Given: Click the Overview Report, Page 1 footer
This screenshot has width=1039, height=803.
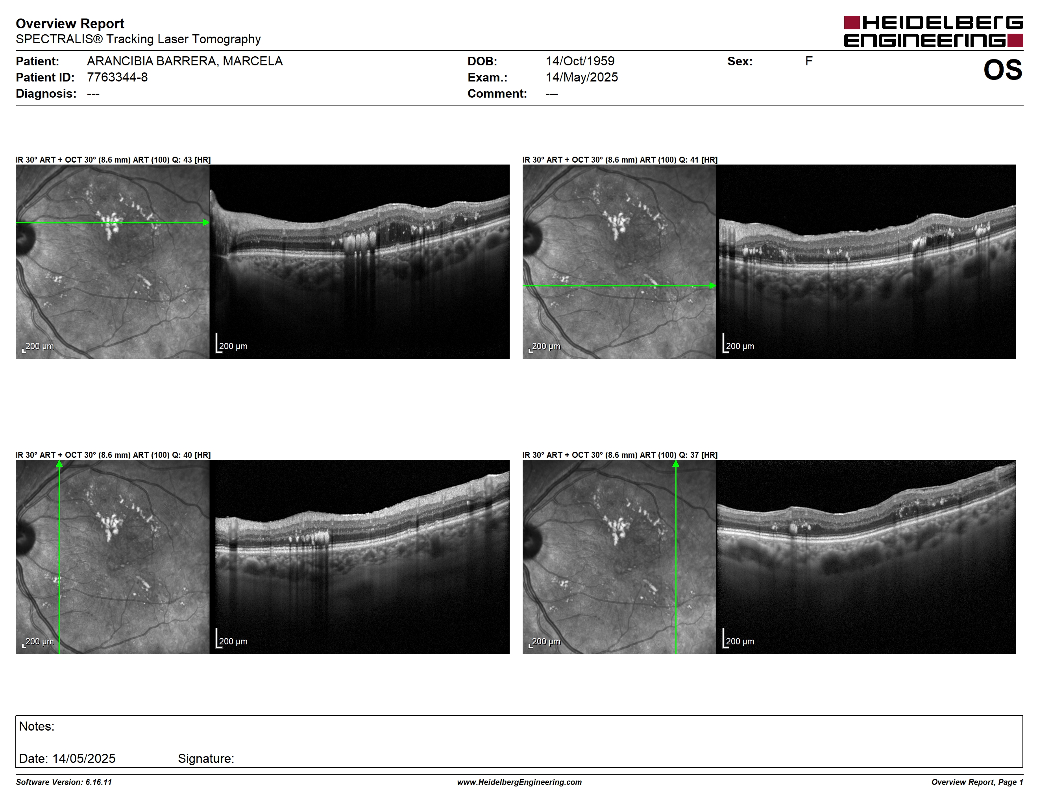Looking at the screenshot, I should point(977,782).
